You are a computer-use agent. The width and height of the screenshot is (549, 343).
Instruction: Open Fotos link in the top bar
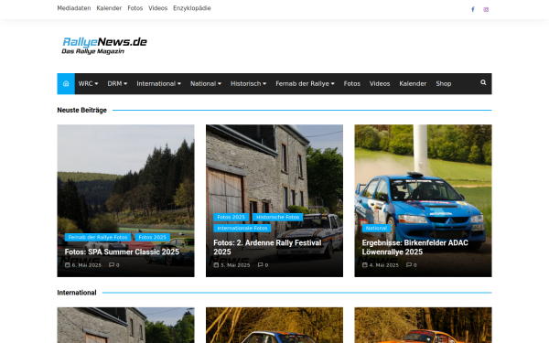pos(135,8)
